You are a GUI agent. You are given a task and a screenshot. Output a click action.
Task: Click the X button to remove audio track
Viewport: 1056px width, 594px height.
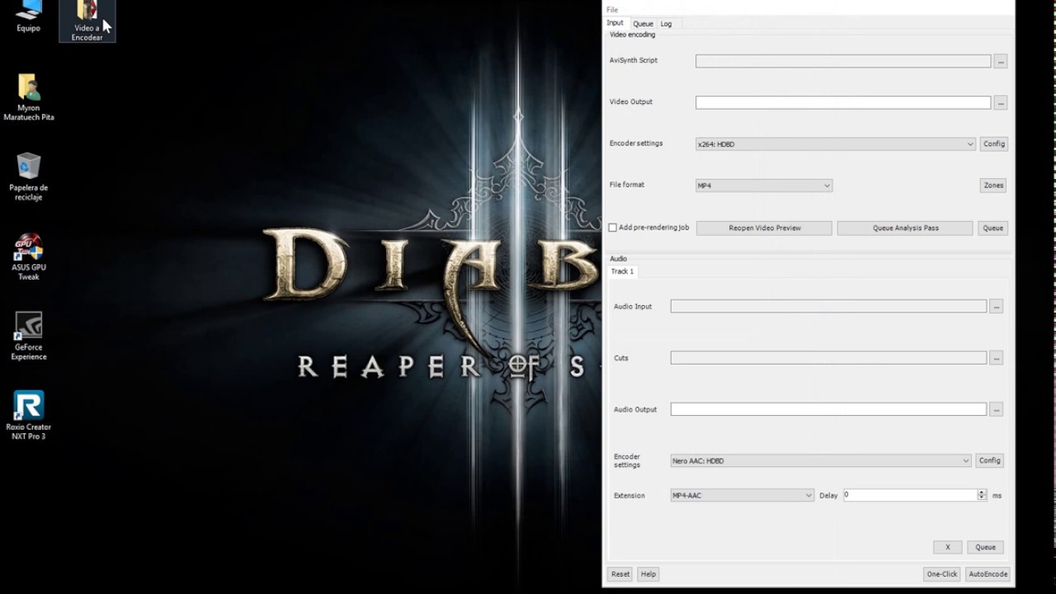coord(948,547)
